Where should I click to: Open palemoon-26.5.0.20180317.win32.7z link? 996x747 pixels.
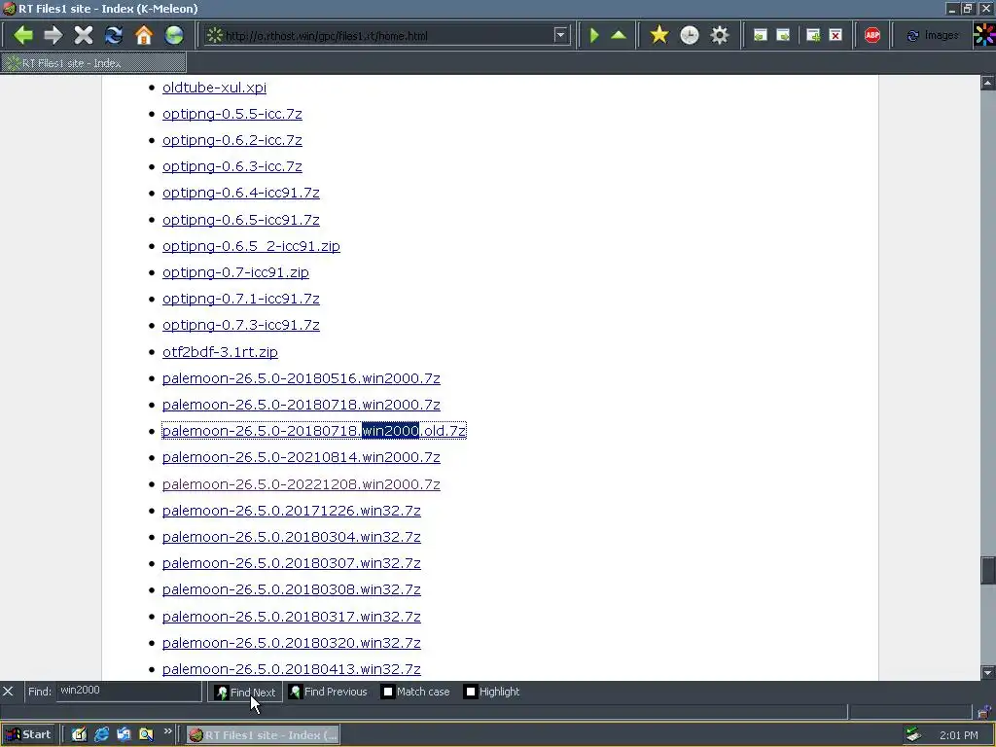(292, 617)
